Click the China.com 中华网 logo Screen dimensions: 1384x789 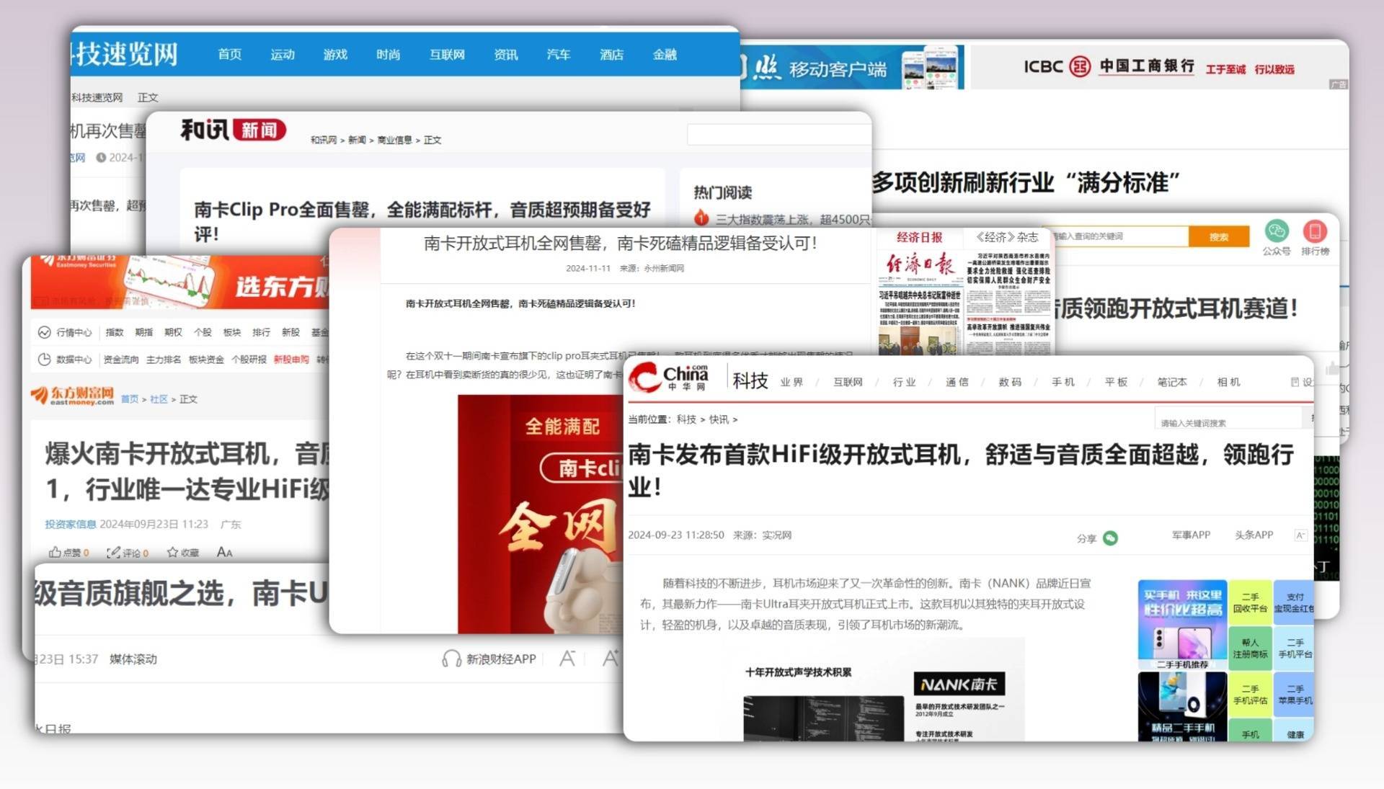668,377
